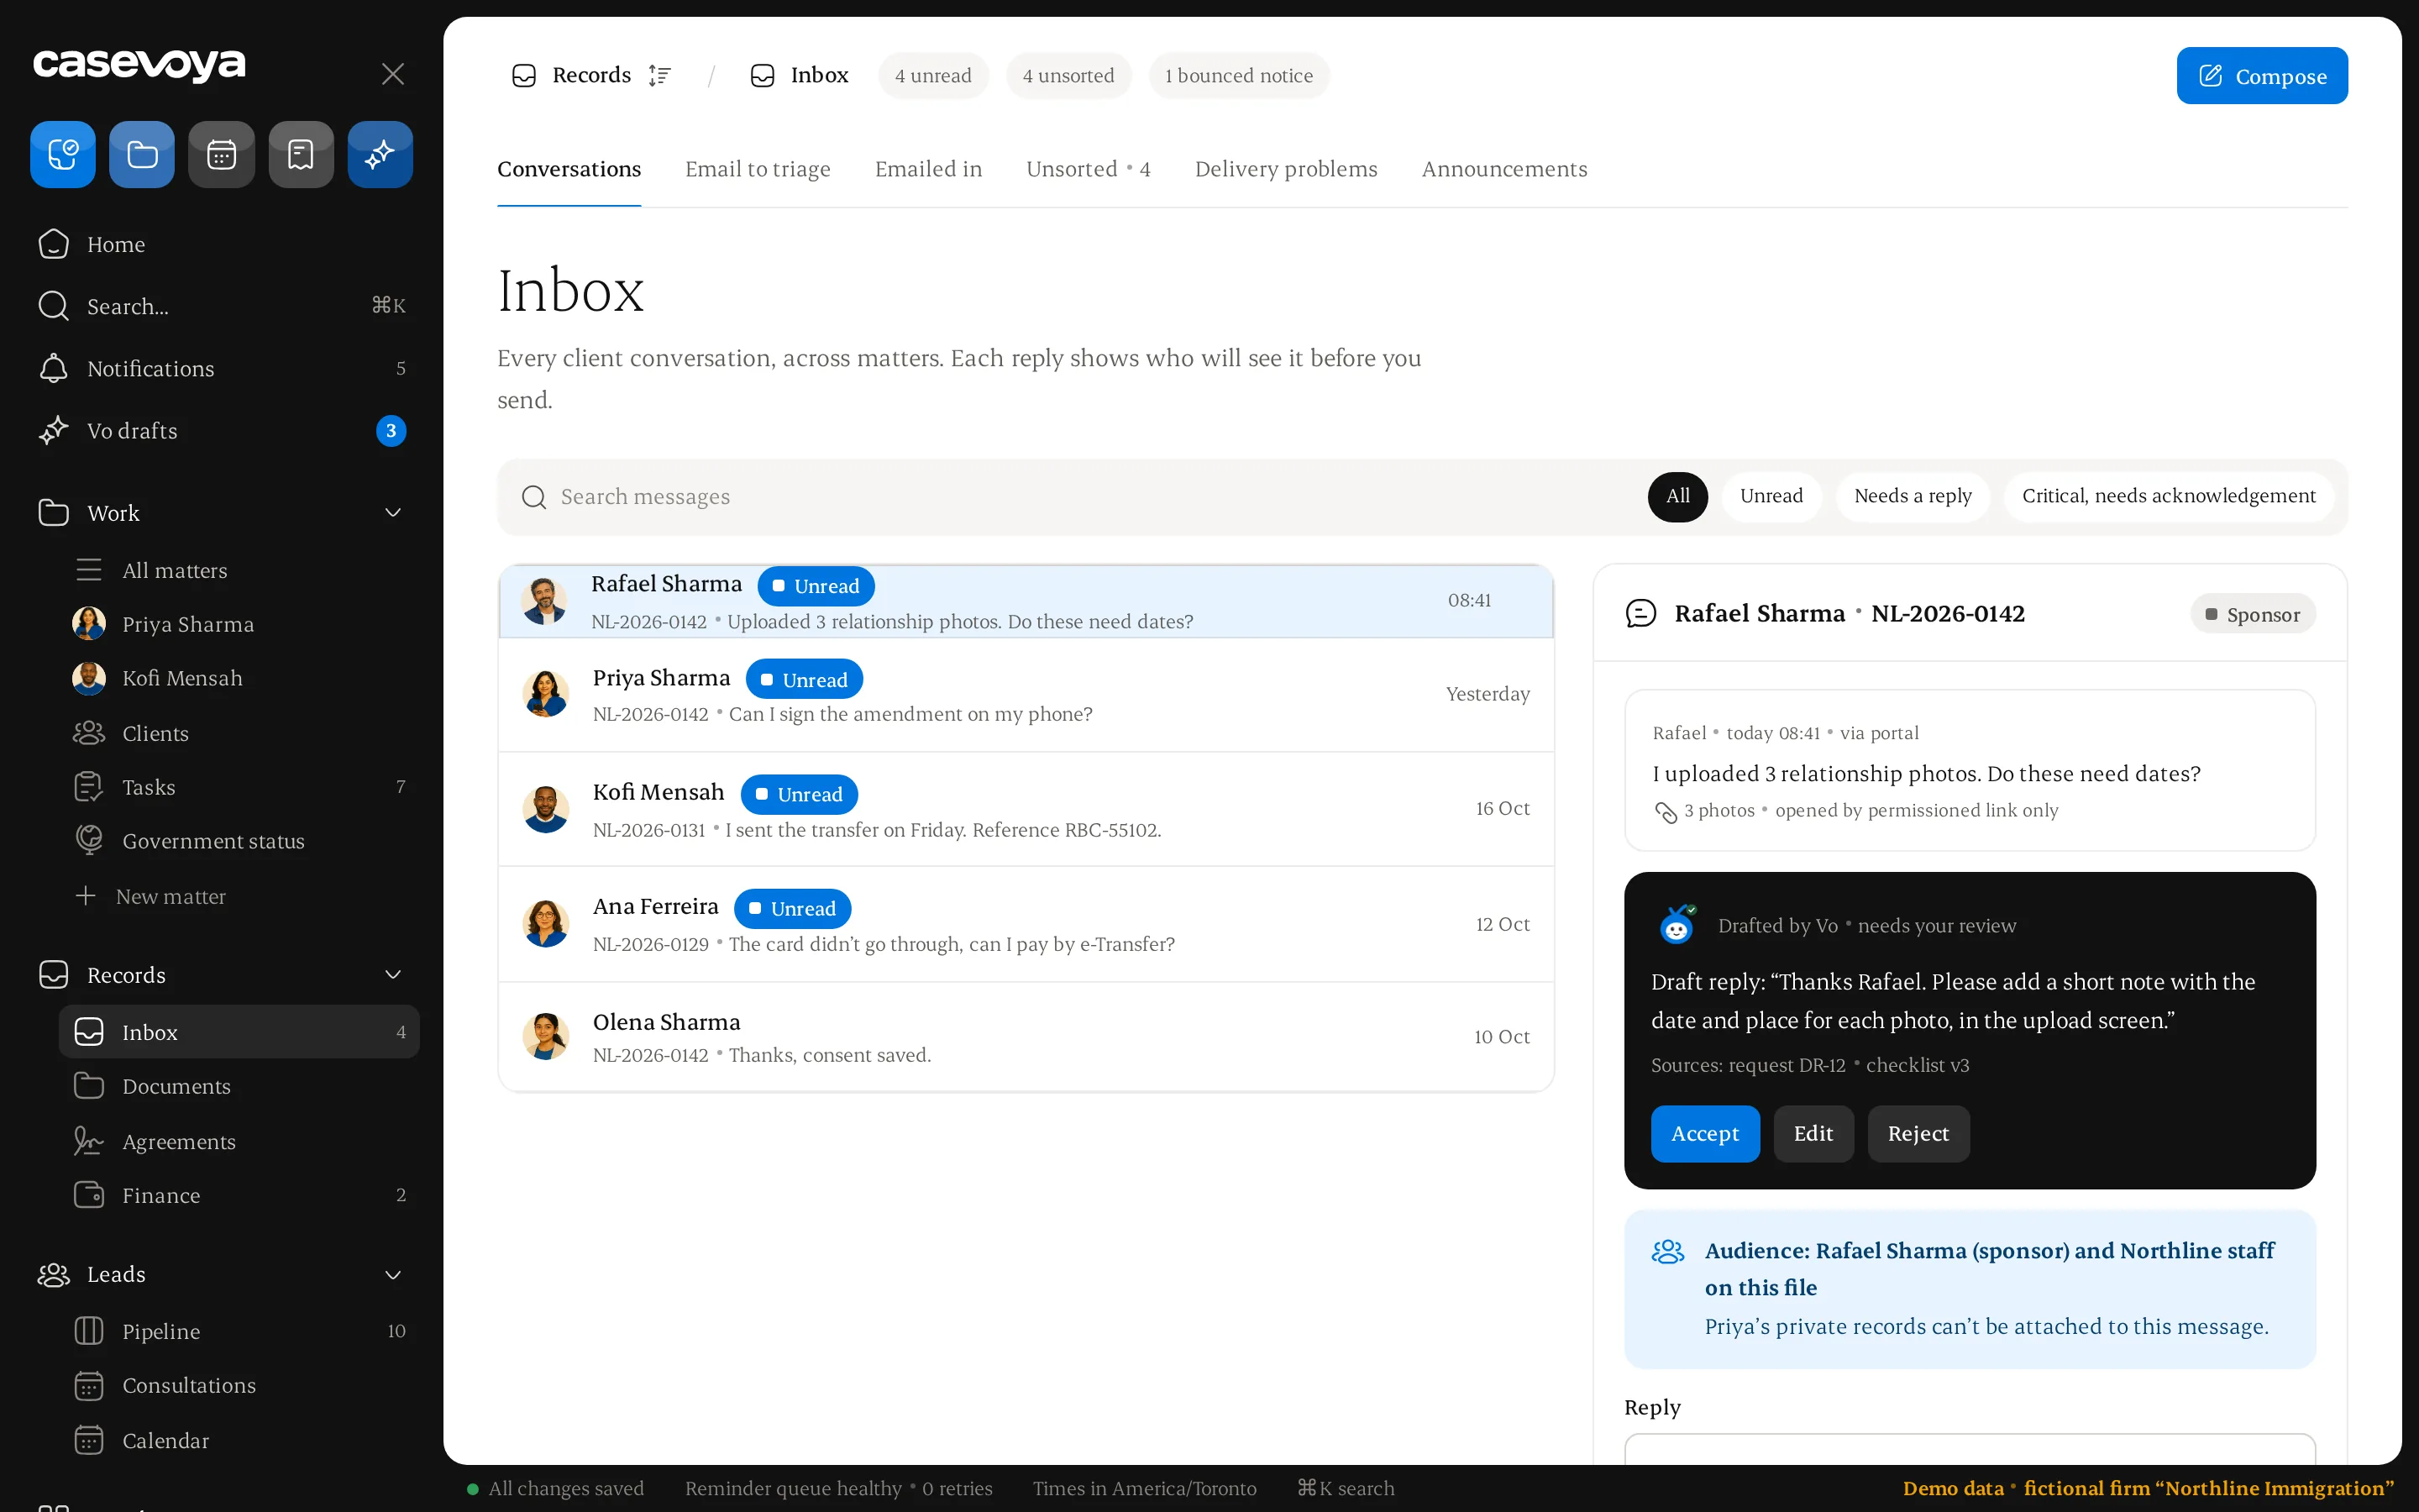This screenshot has height=1512, width=2419.
Task: Open Priya Sharma matter in sidebar
Action: click(x=240, y=624)
